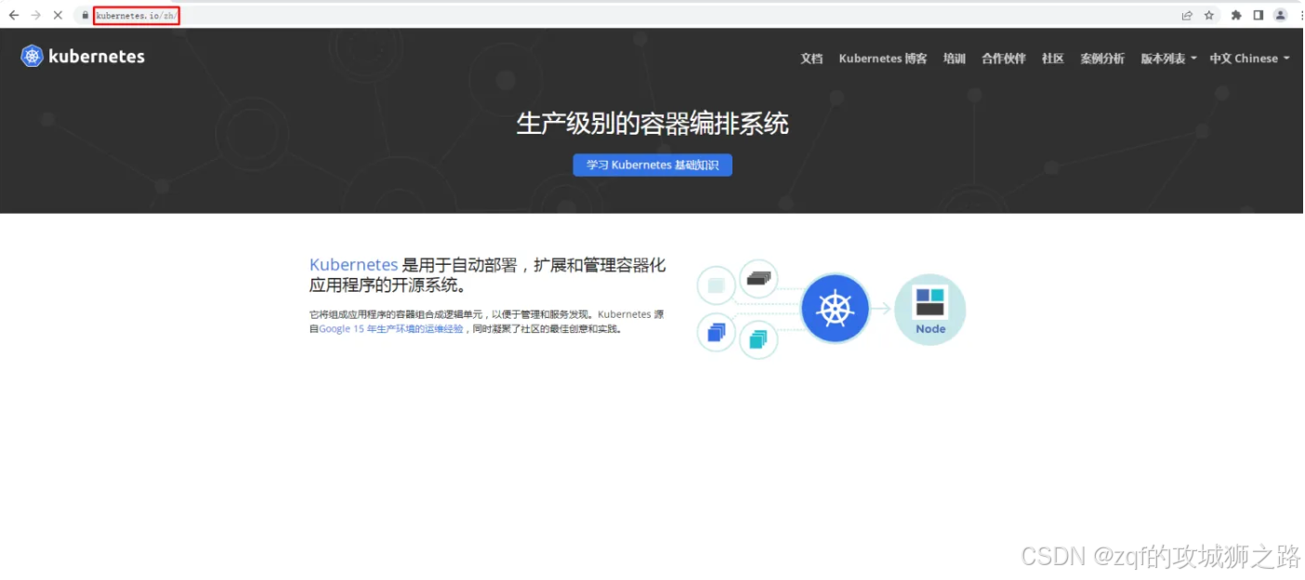The width and height of the screenshot is (1305, 580).
Task: Go back with the browser back arrow
Action: coord(13,15)
